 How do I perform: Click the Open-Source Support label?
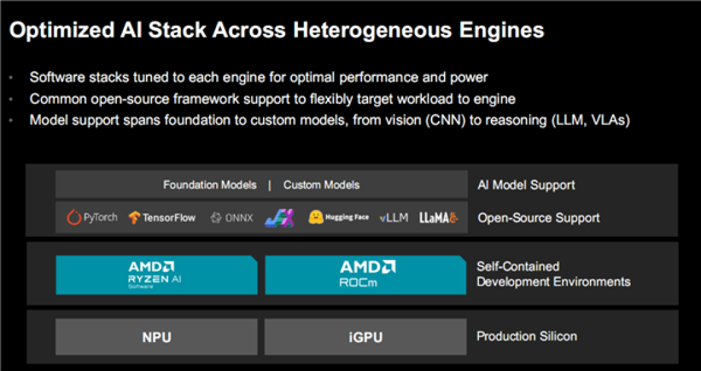point(539,218)
